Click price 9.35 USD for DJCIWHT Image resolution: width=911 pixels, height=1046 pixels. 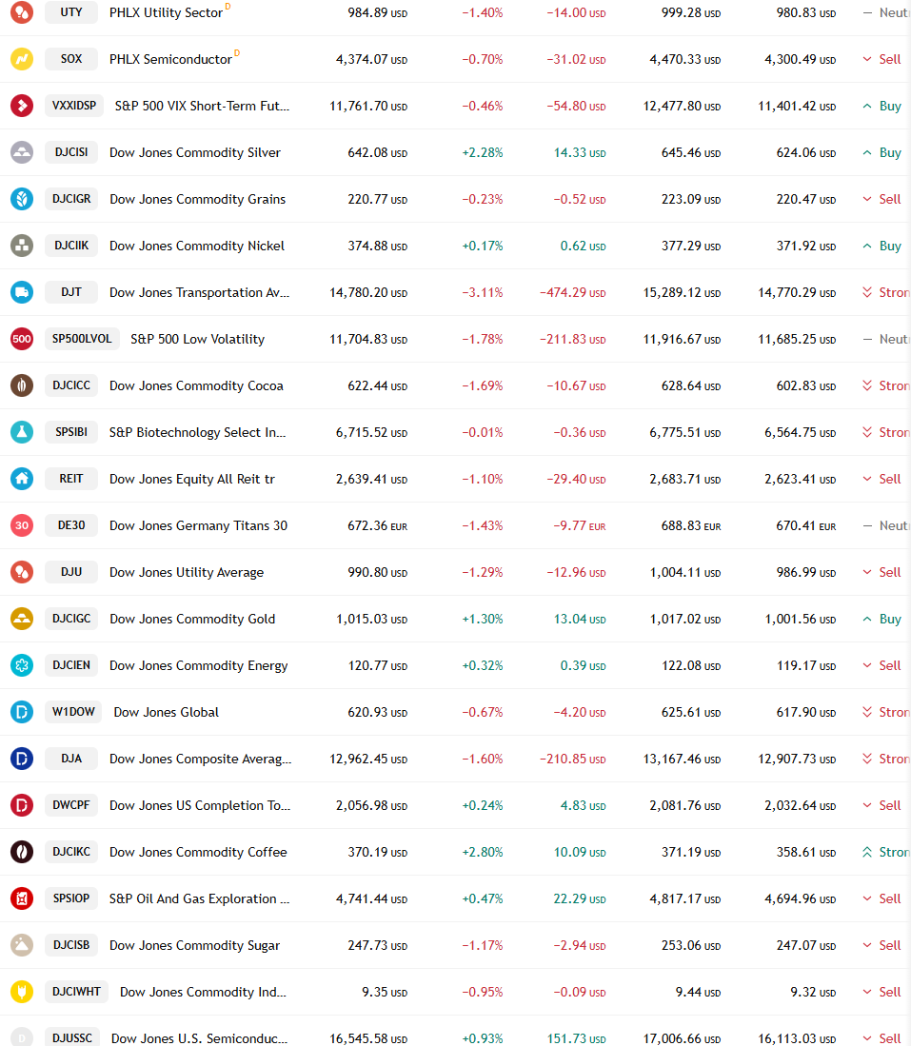[x=385, y=992]
